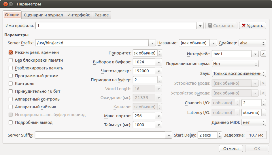Viewport: 272px width, 155px height.
Task: Switch to the Общие tab
Action: (x=12, y=15)
